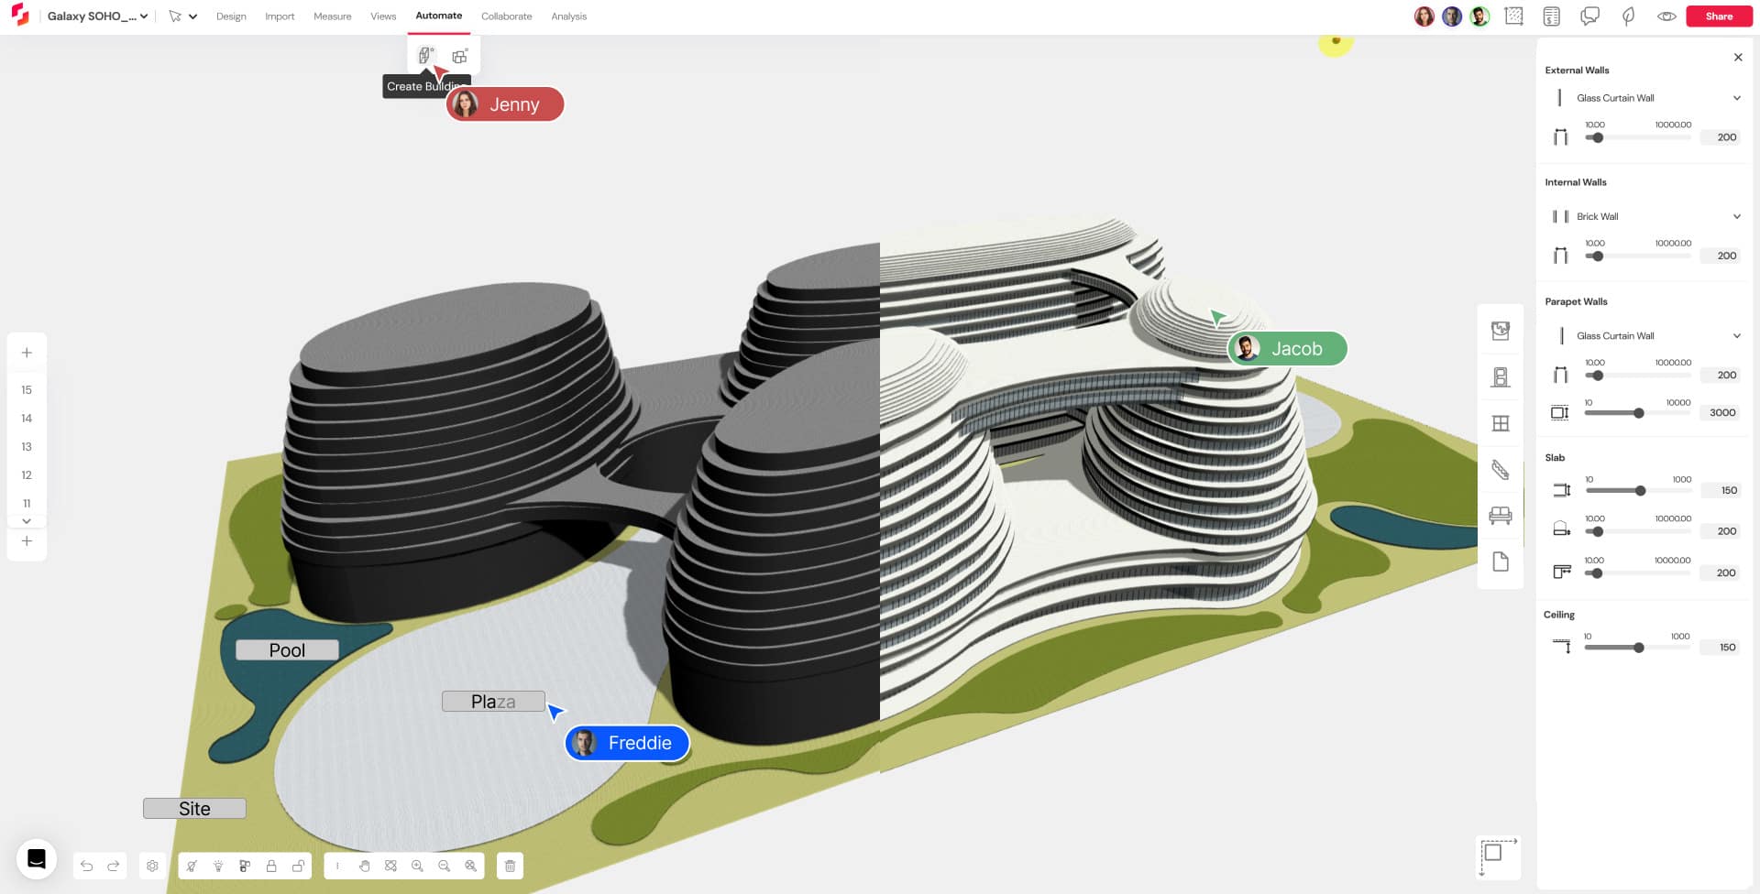Click the redo arrow icon
Image resolution: width=1760 pixels, height=894 pixels.
(x=114, y=866)
